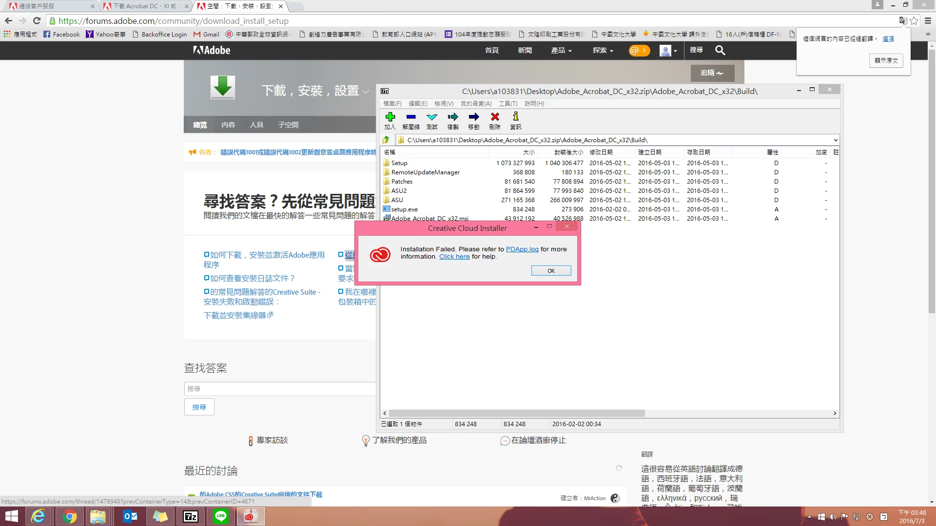Click the 查找答案 search input field
Image resolution: width=936 pixels, height=526 pixels.
pos(280,389)
